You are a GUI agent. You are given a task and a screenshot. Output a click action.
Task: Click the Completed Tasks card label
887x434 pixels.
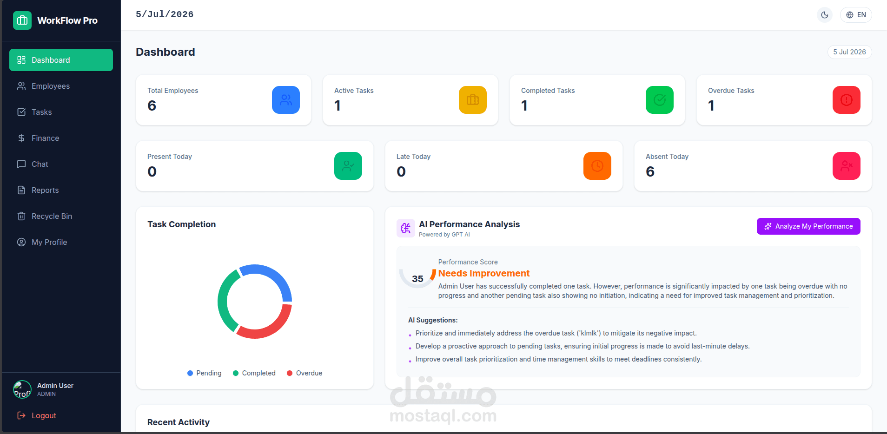coord(548,91)
